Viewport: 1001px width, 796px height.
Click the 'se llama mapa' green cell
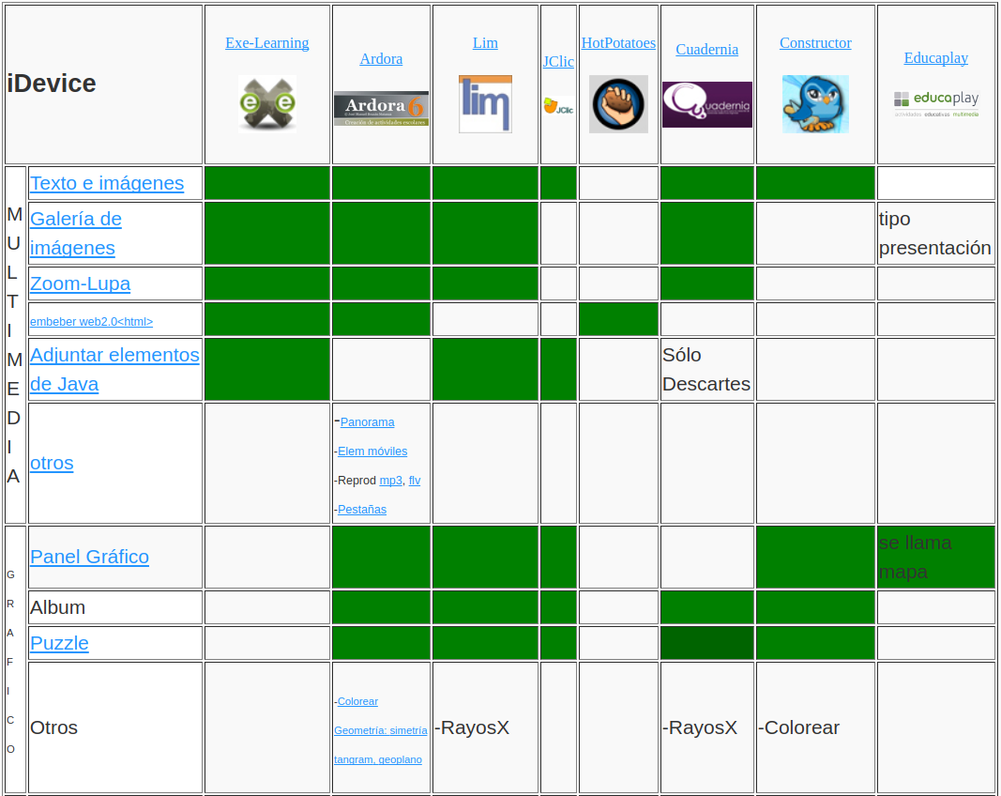(936, 557)
